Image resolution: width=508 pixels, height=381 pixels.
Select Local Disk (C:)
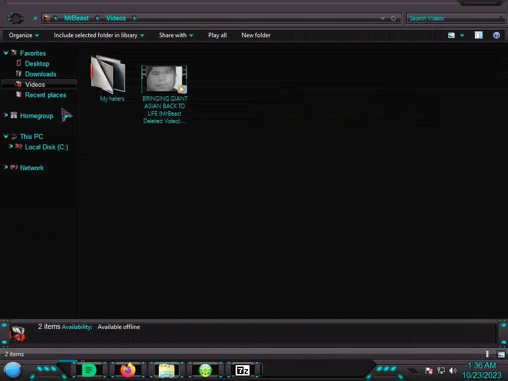[46, 147]
